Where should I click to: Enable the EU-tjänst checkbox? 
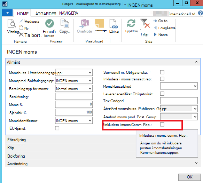point(57,128)
